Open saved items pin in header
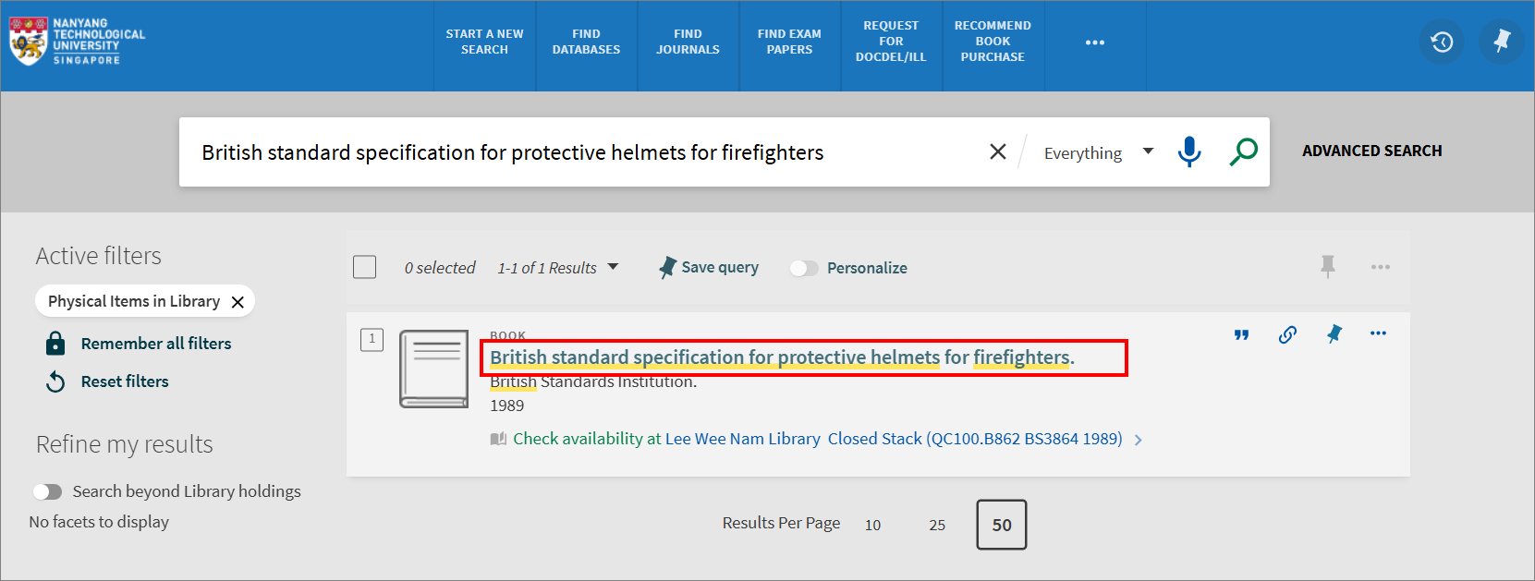 pos(1502,42)
